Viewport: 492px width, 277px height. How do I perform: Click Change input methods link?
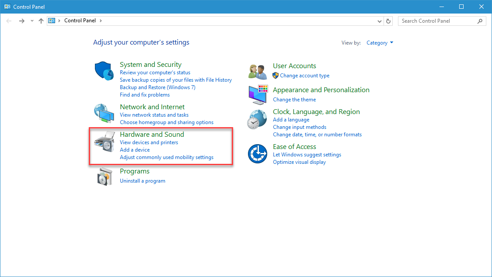300,127
